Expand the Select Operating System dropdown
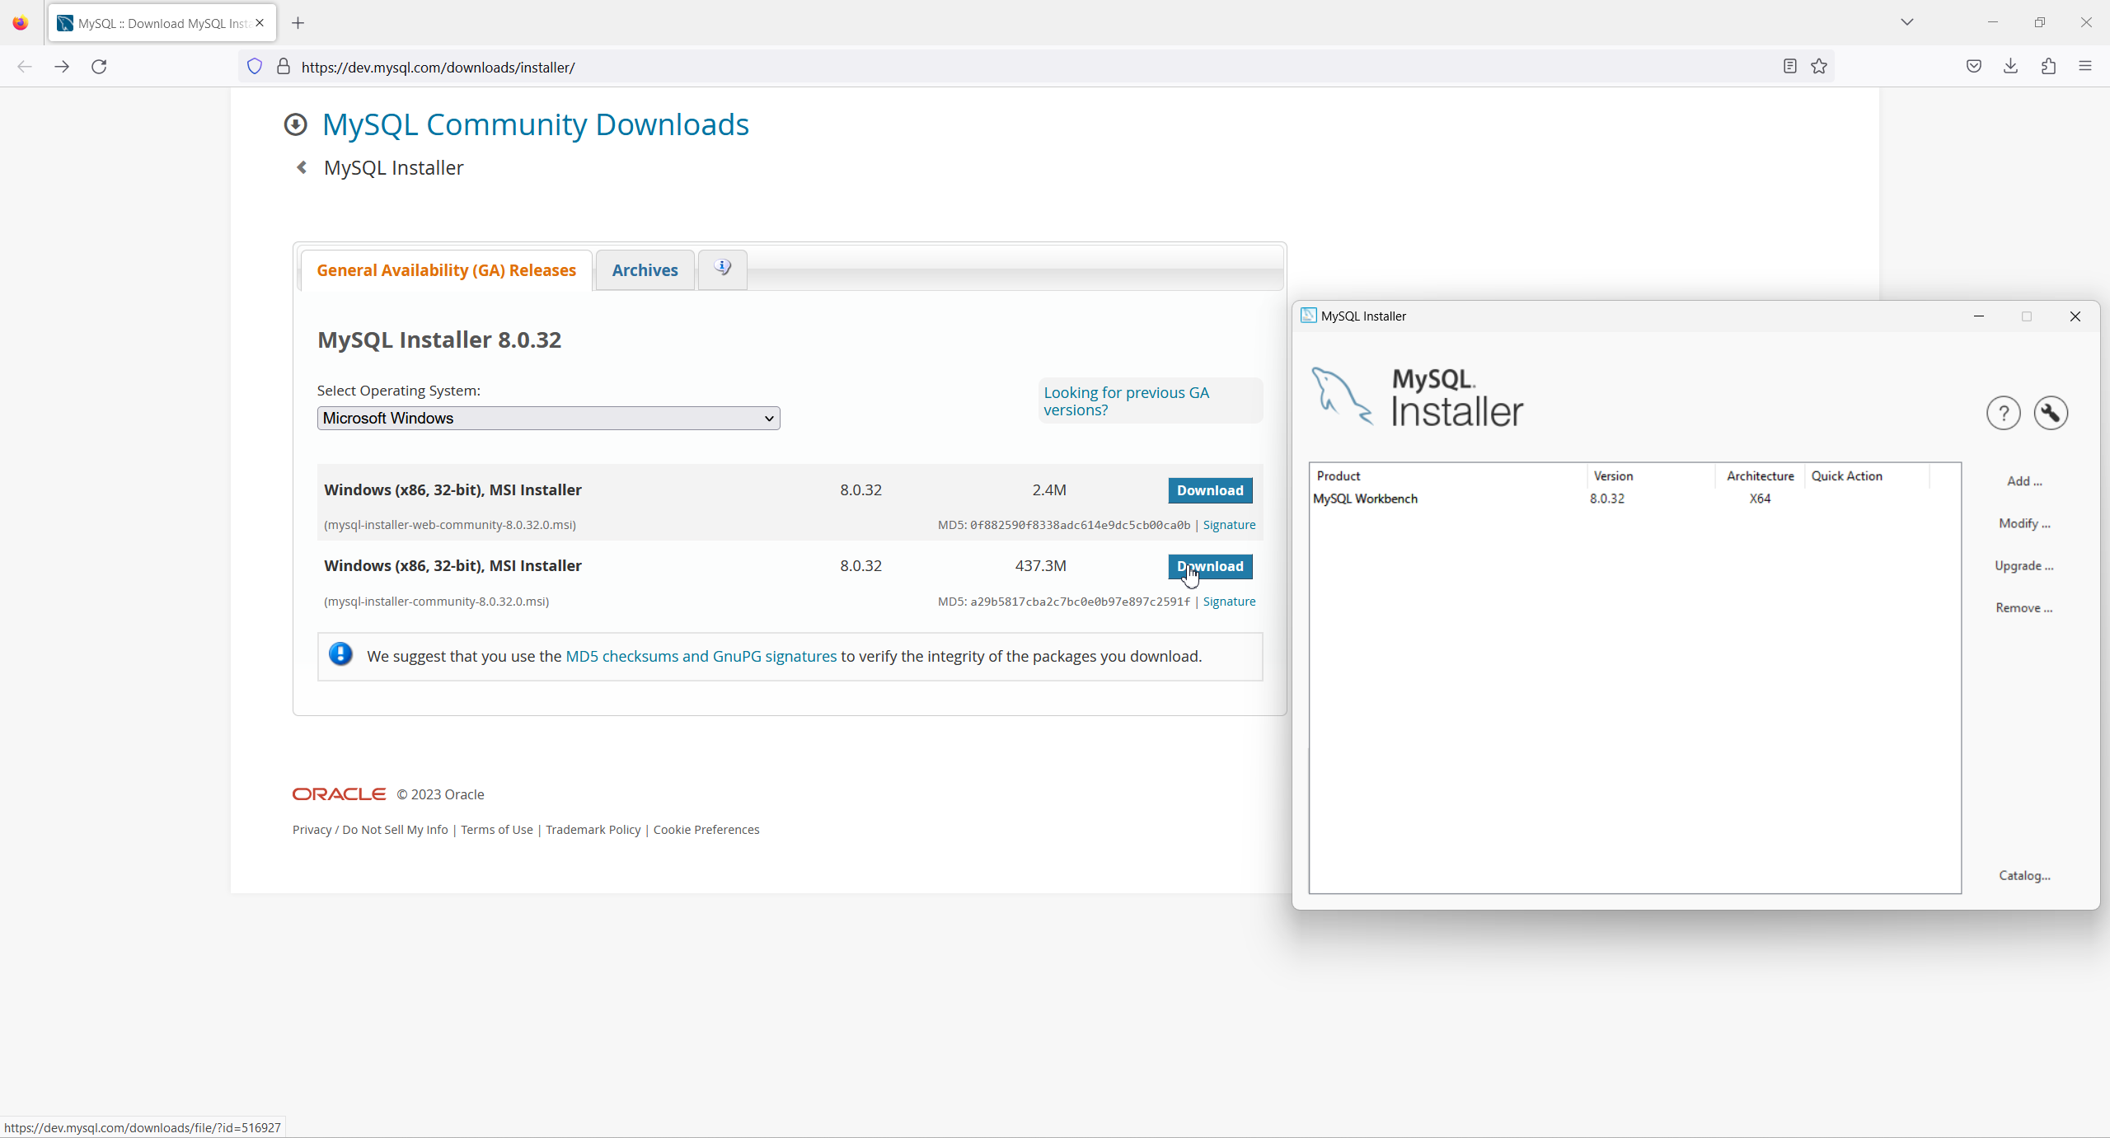Image resolution: width=2110 pixels, height=1138 pixels. [548, 419]
